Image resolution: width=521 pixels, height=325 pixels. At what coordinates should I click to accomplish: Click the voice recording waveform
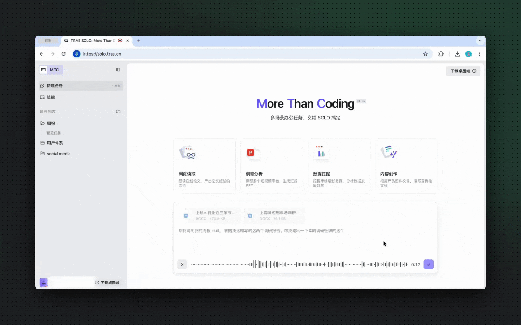299,265
